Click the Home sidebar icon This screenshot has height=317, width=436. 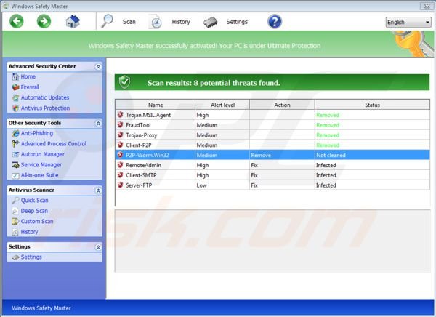15,76
